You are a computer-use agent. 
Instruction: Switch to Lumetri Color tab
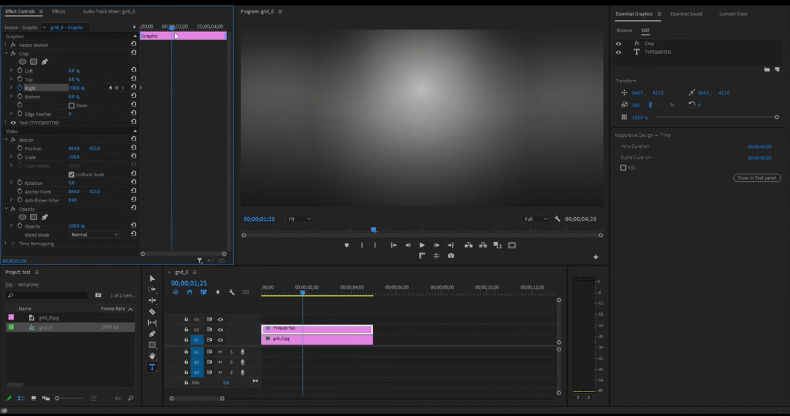733,14
